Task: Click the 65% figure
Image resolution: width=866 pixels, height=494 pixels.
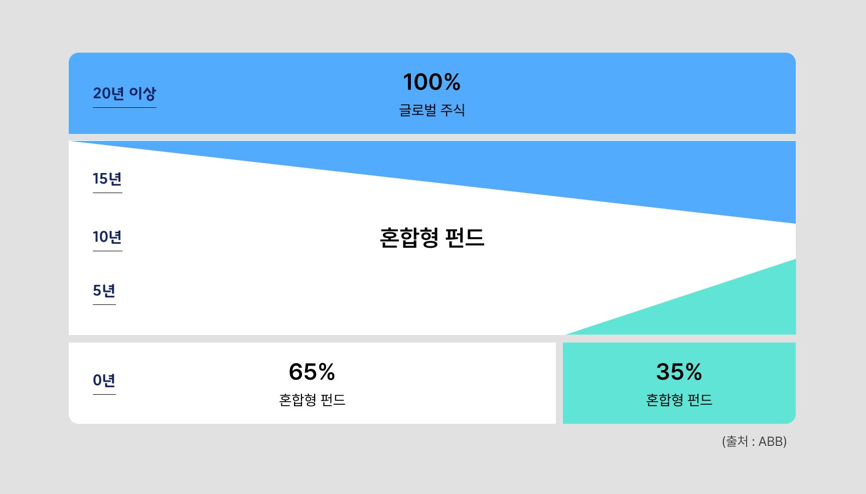Action: click(x=312, y=372)
